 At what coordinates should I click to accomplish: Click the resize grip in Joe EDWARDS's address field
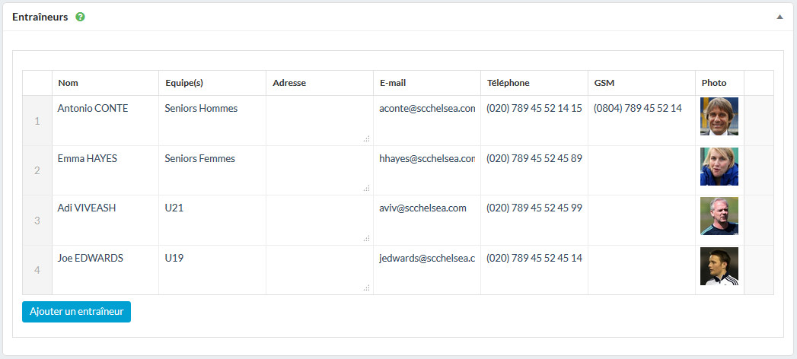366,288
